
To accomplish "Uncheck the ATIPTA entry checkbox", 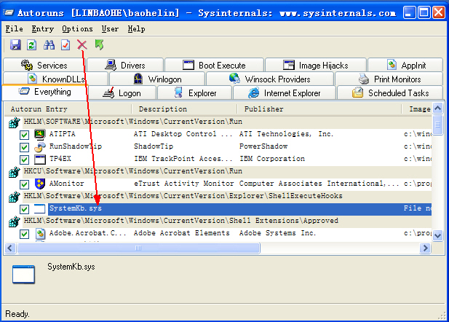I will [24, 135].
